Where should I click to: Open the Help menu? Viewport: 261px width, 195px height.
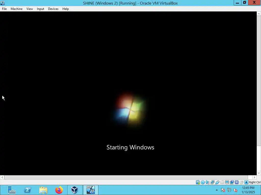[x=66, y=9]
